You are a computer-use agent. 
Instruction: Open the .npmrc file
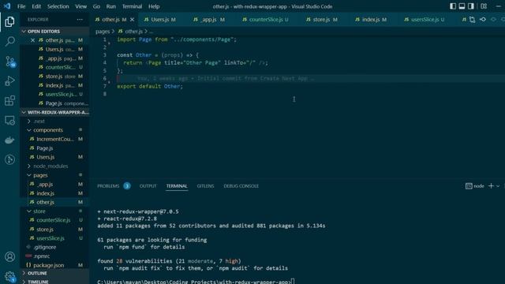click(x=54, y=256)
